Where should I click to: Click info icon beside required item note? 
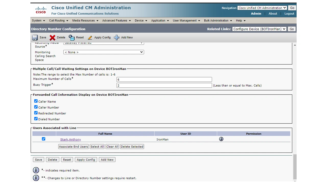[x=36, y=170]
